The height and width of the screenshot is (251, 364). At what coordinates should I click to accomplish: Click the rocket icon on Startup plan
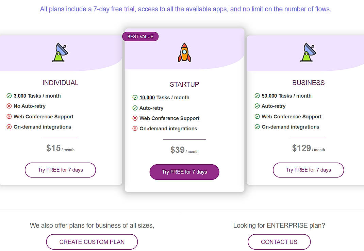click(x=184, y=52)
